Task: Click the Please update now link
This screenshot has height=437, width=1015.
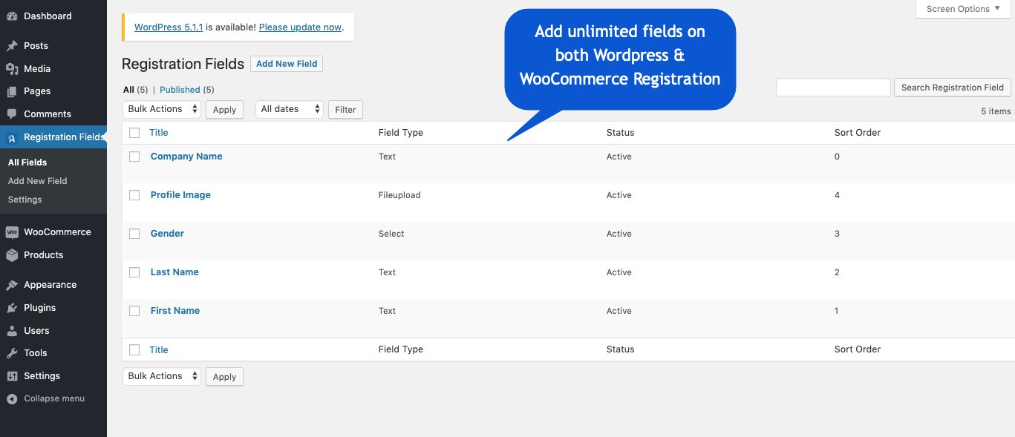Action: click(300, 27)
